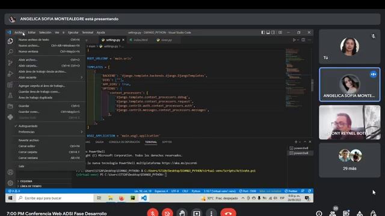Expand the ESQUEMA section
The image size is (385, 216).
26,181
